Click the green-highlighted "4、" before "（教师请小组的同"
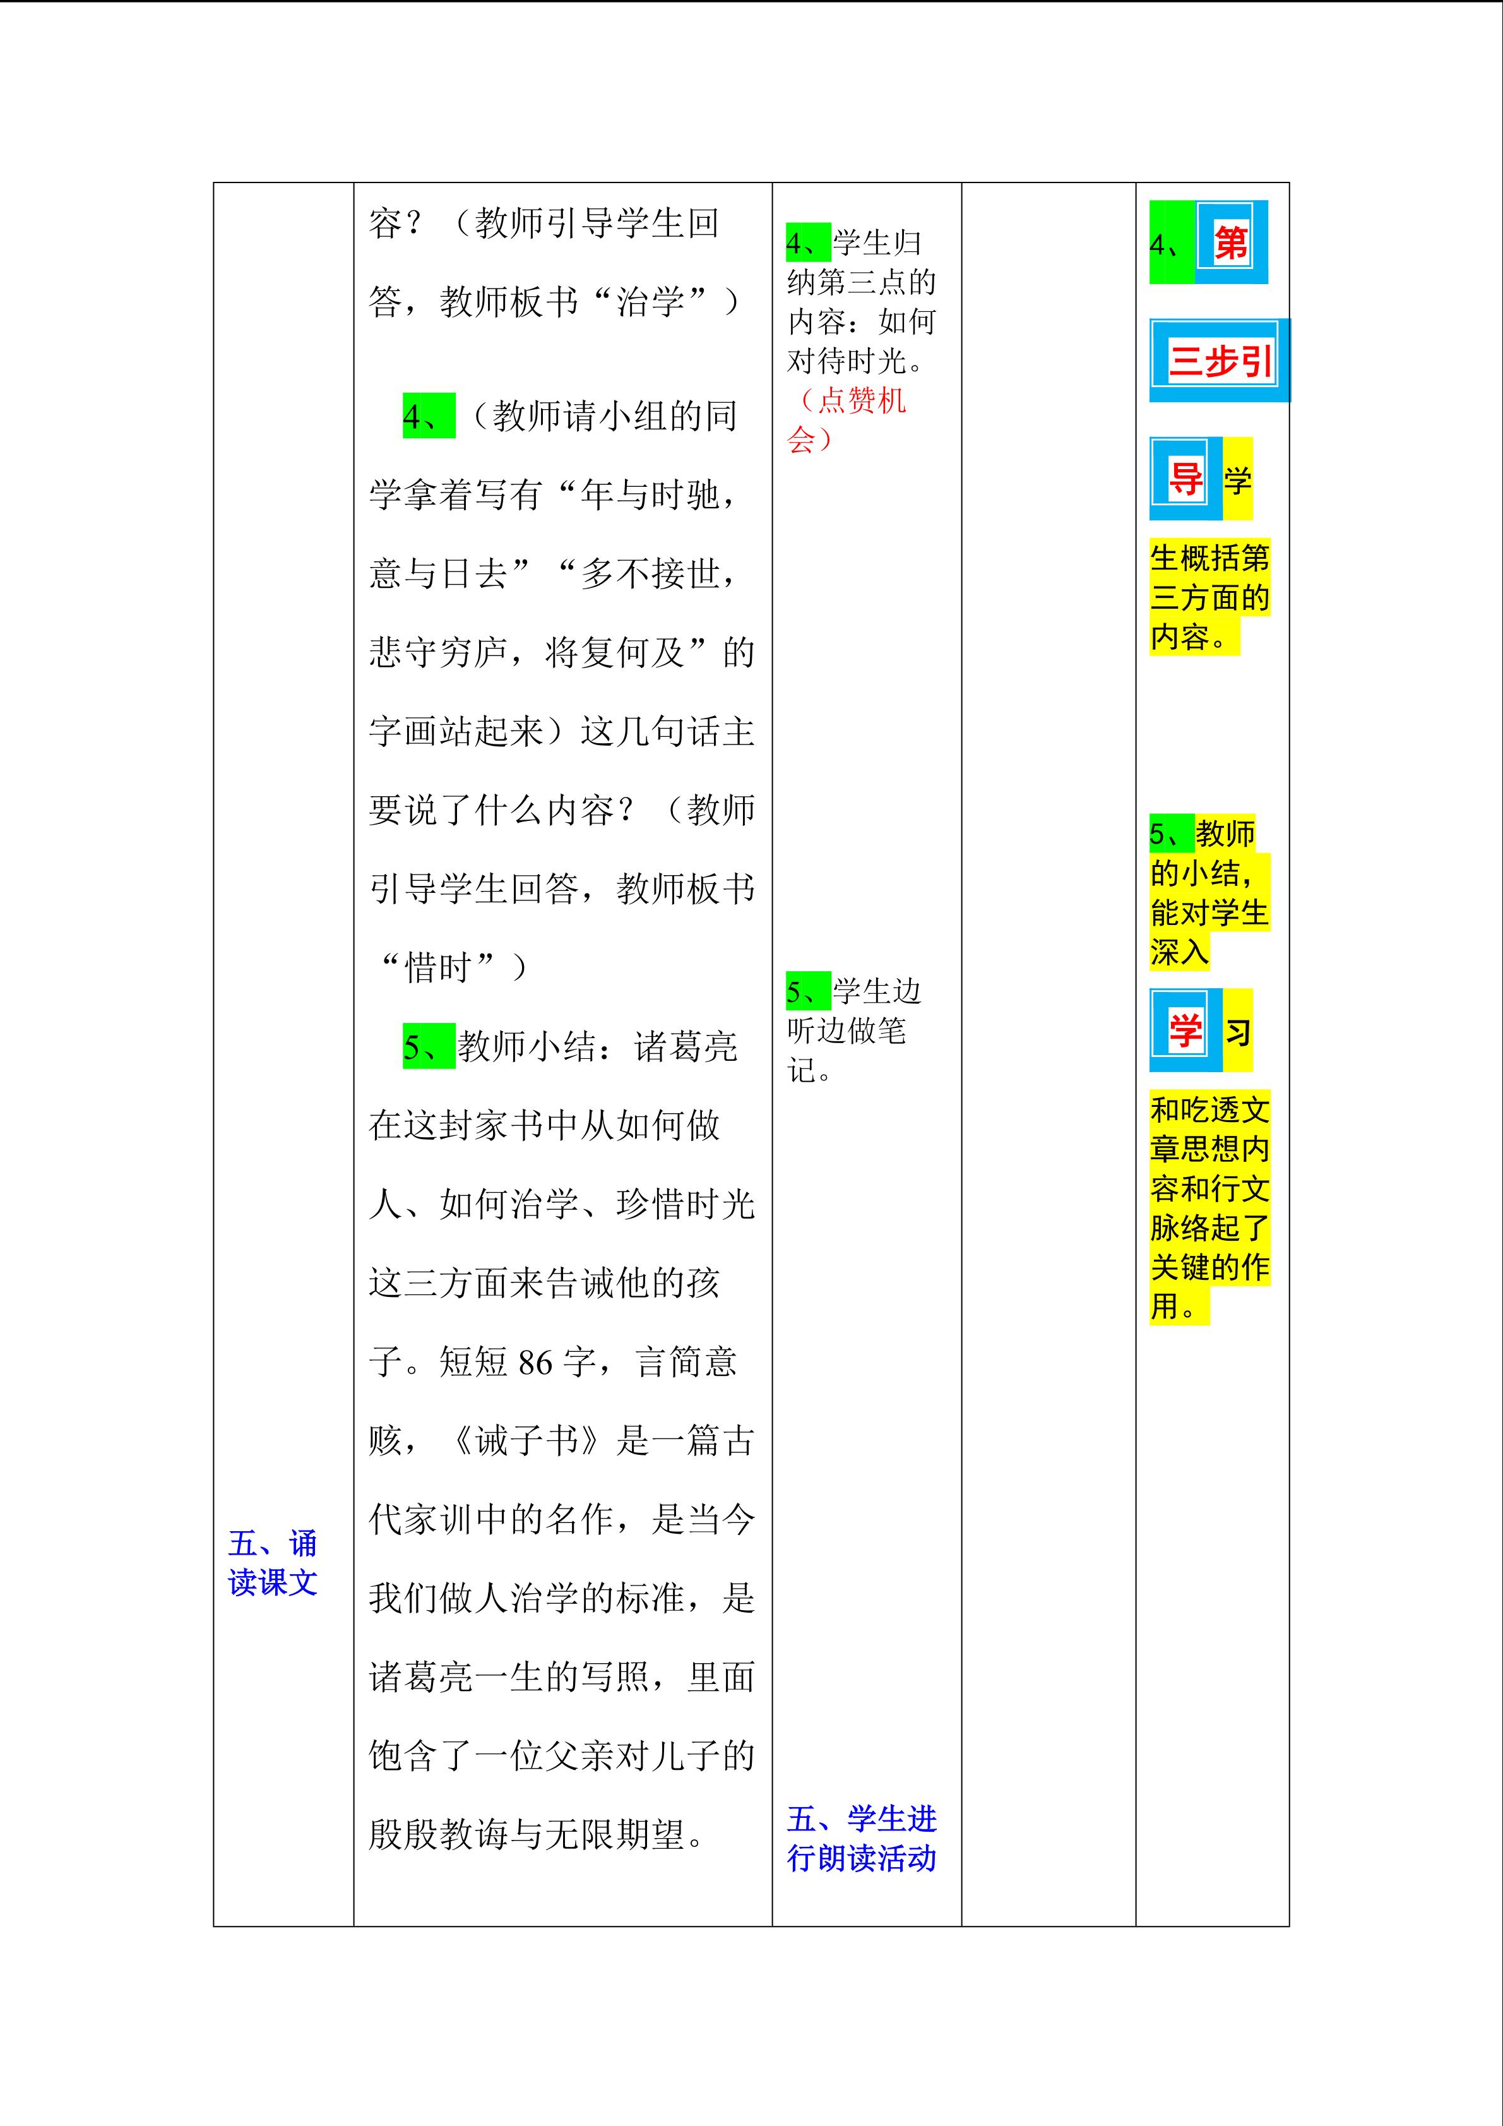The image size is (1503, 2126). click(429, 415)
